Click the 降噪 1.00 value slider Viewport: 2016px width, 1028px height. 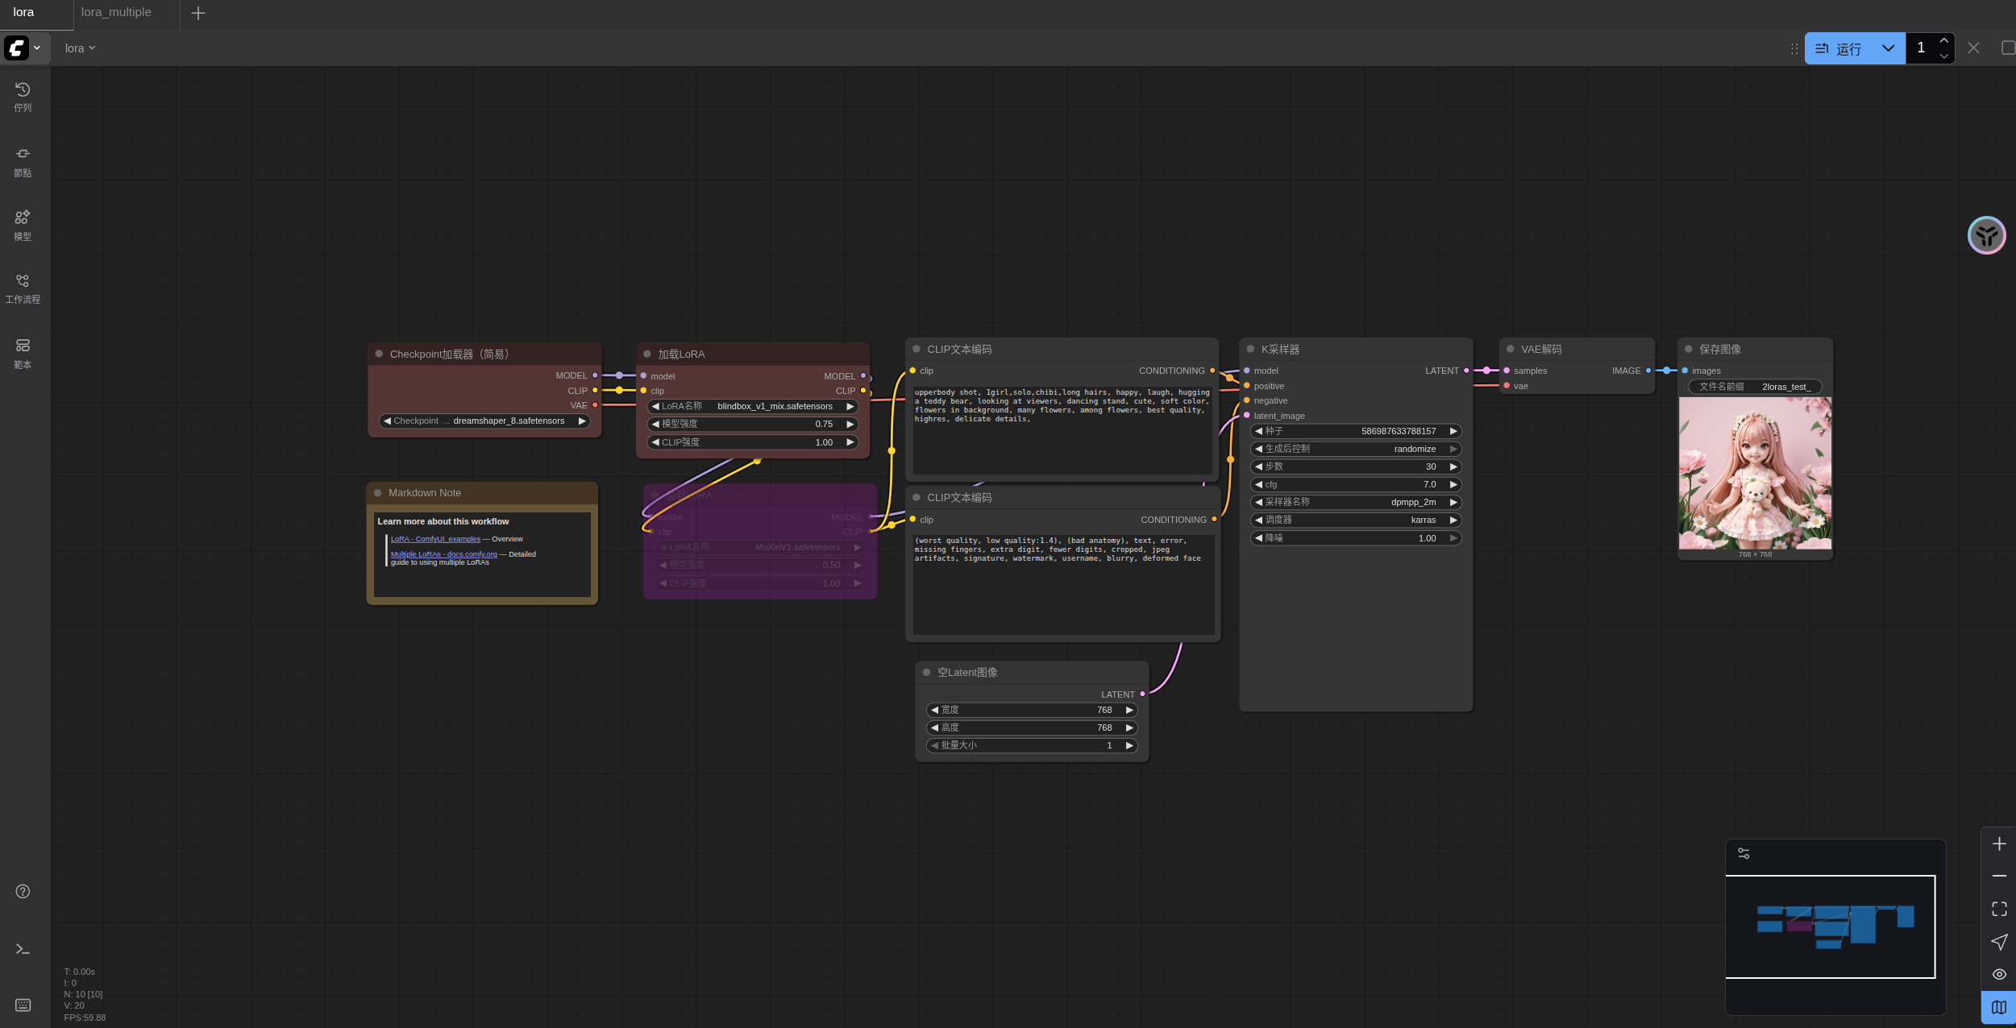tap(1356, 538)
